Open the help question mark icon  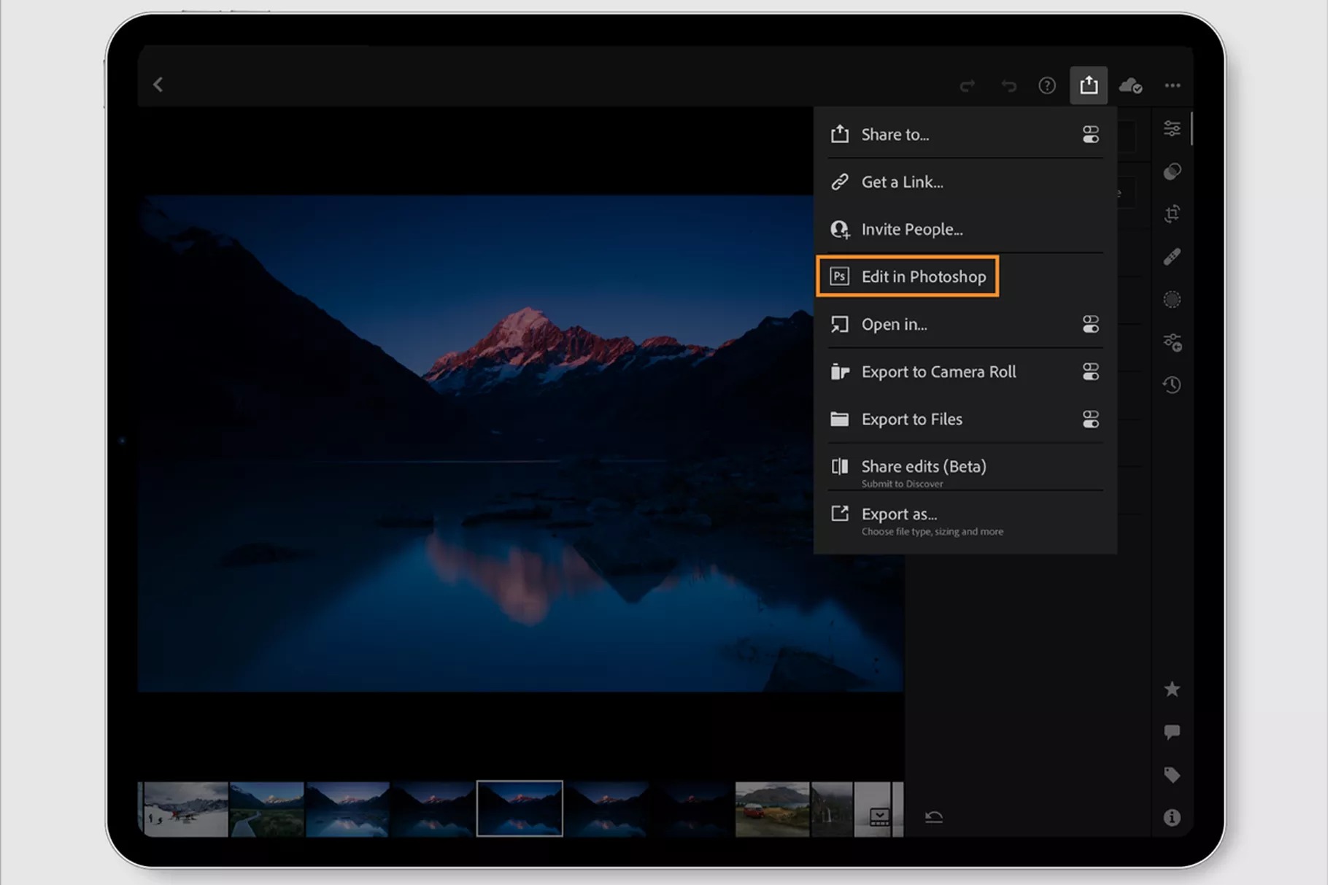1046,85
